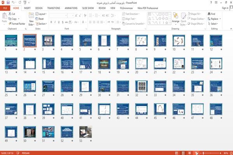Click Reset in the Slides group
233x155 pixels.
tap(40, 19)
